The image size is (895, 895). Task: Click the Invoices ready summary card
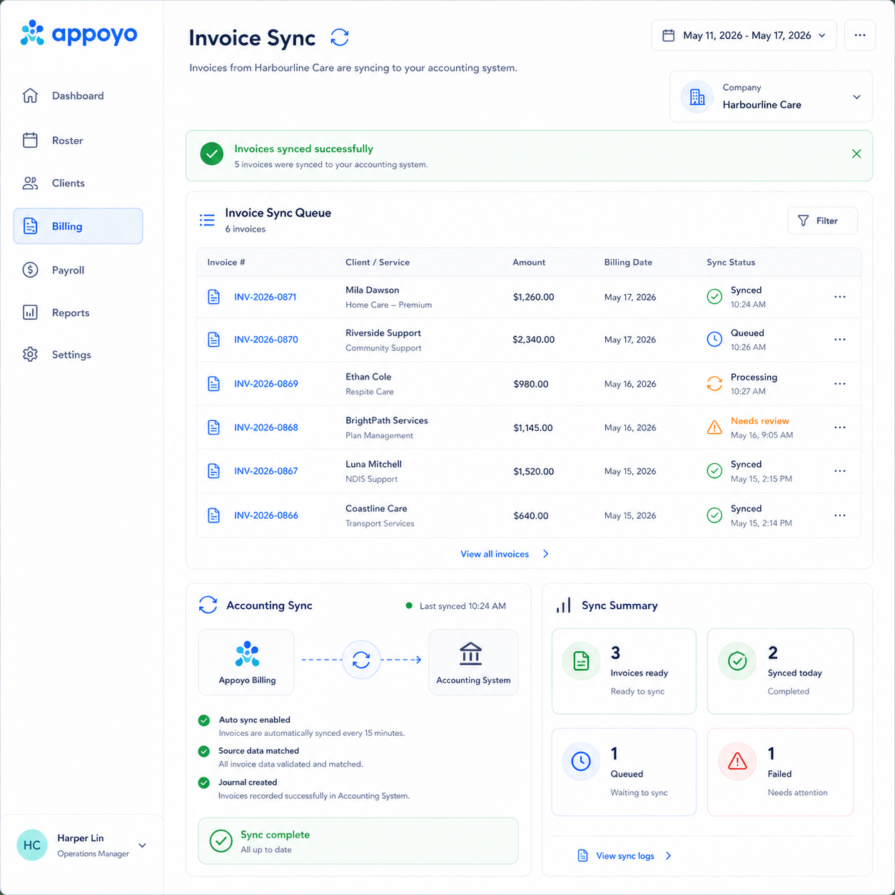[624, 671]
